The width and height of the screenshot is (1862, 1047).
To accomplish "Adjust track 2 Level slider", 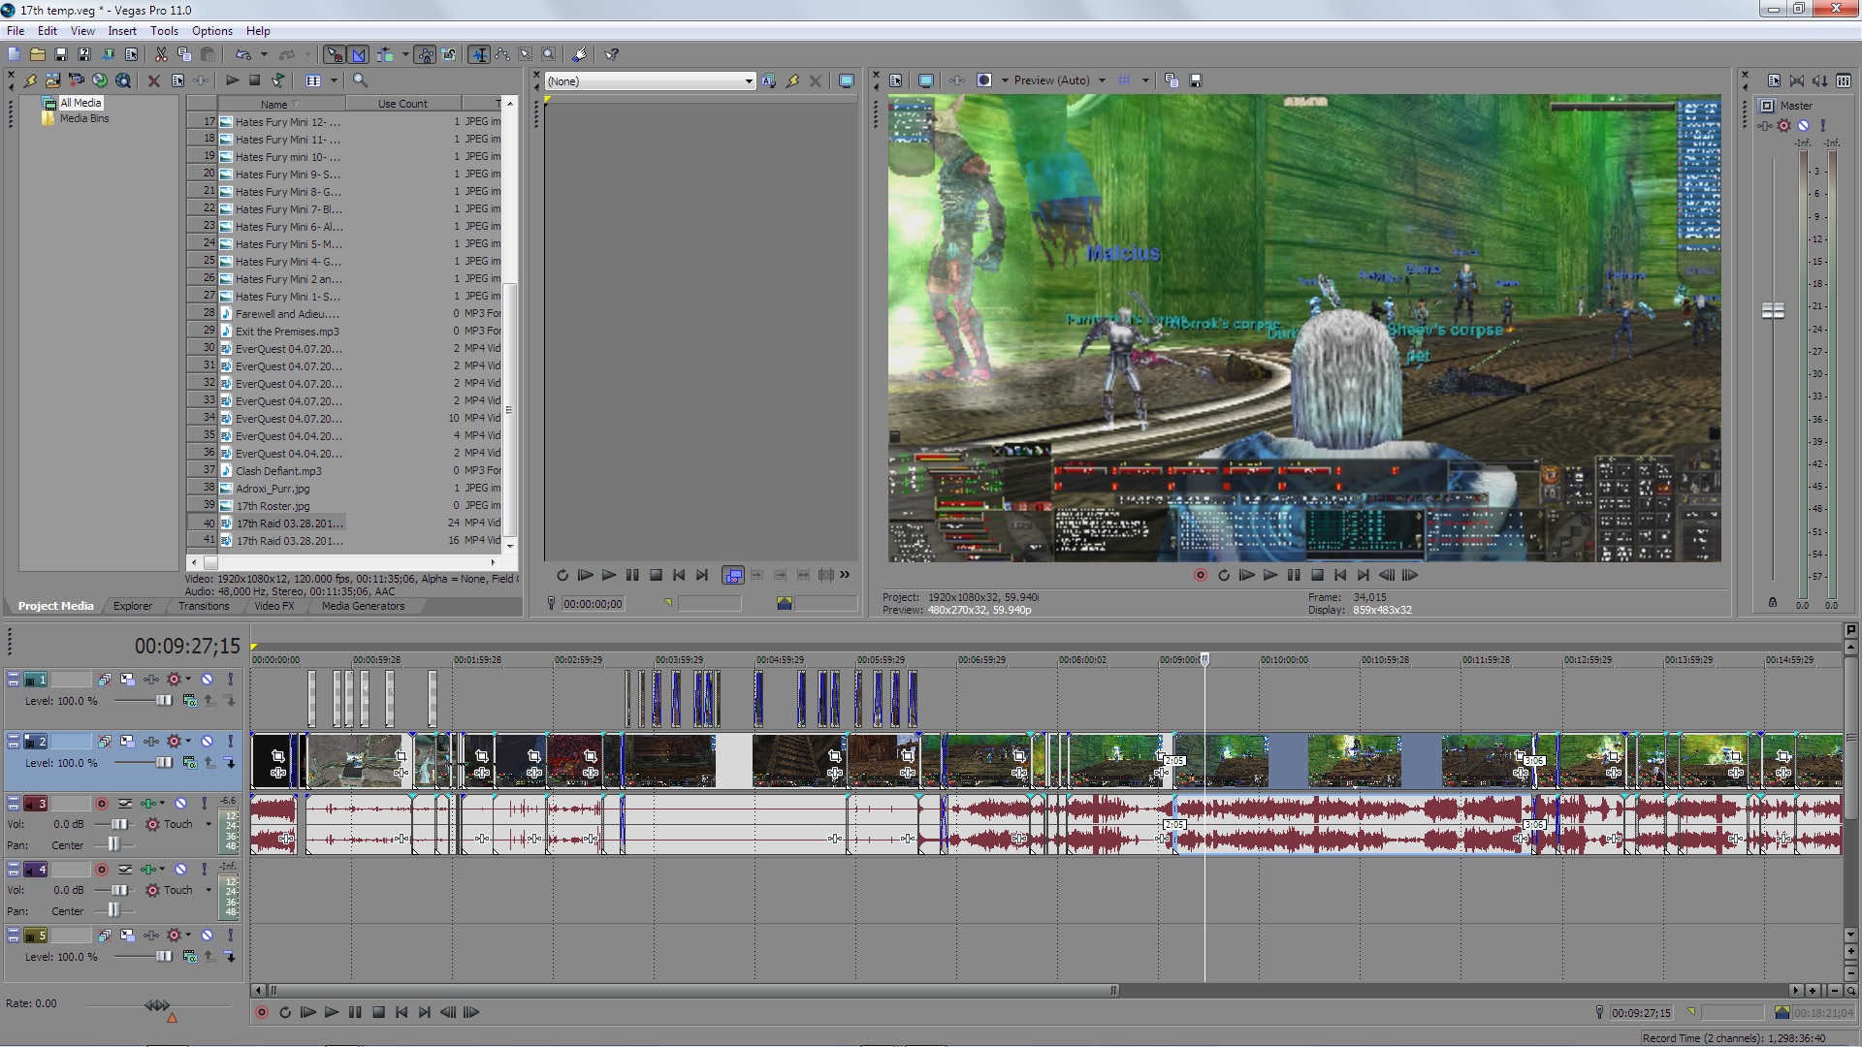I will (x=164, y=763).
